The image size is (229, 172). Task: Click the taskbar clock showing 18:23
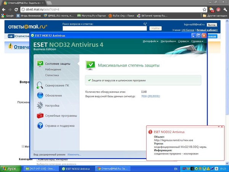[x=223, y=169]
